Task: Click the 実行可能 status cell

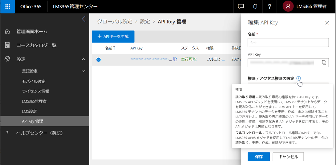Action: 188,59
